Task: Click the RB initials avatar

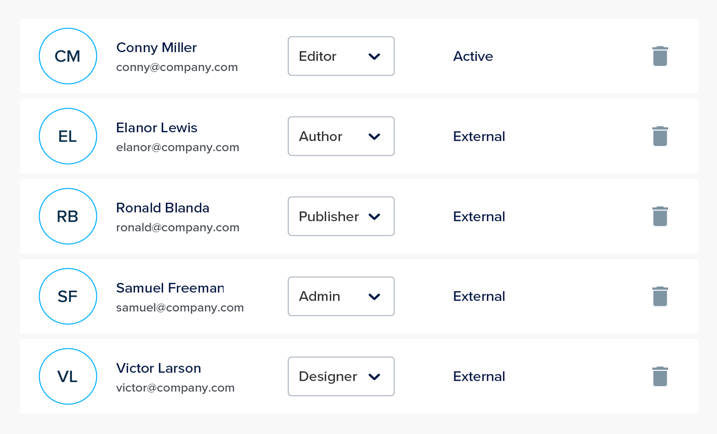Action: 68,216
